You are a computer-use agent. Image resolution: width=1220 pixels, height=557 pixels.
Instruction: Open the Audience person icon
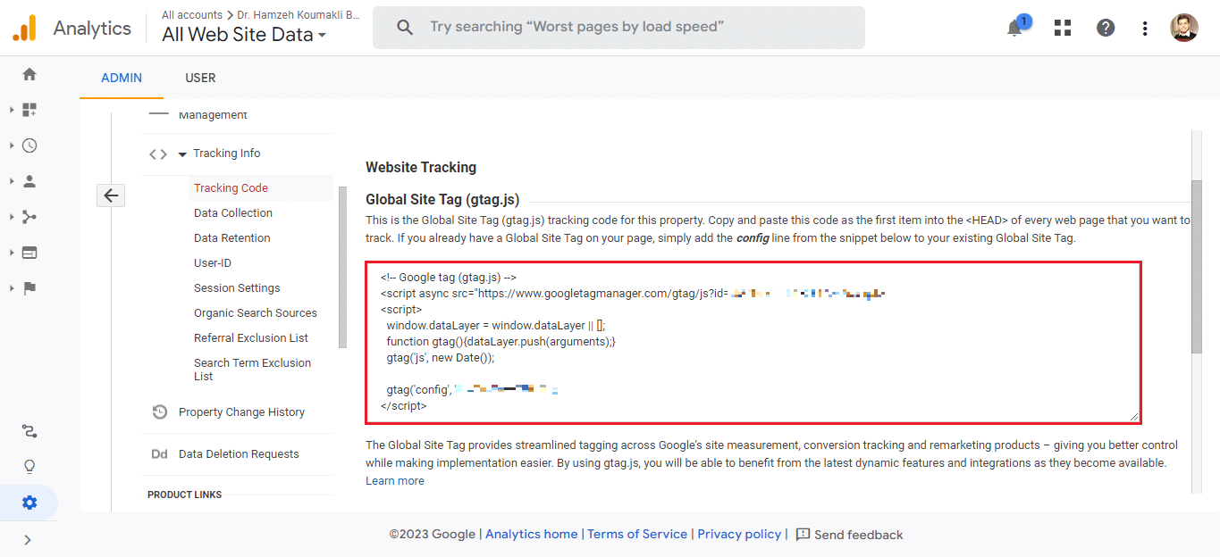click(29, 181)
